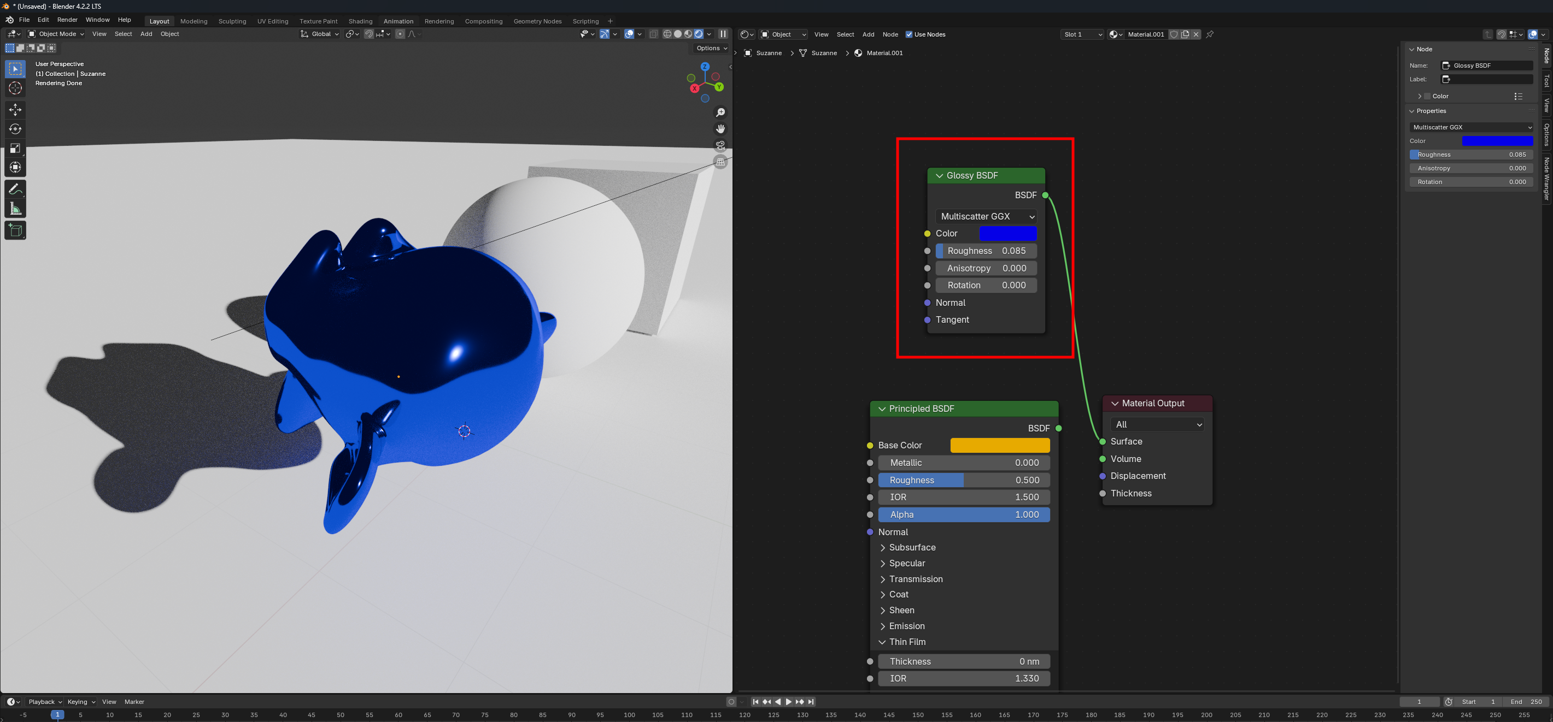Toggle camera view icon in the viewport

[720, 145]
